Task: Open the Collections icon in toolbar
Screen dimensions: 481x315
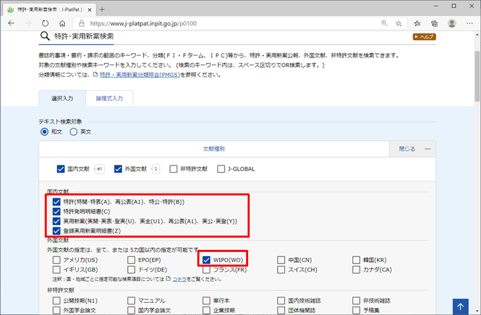Action: coord(434,23)
